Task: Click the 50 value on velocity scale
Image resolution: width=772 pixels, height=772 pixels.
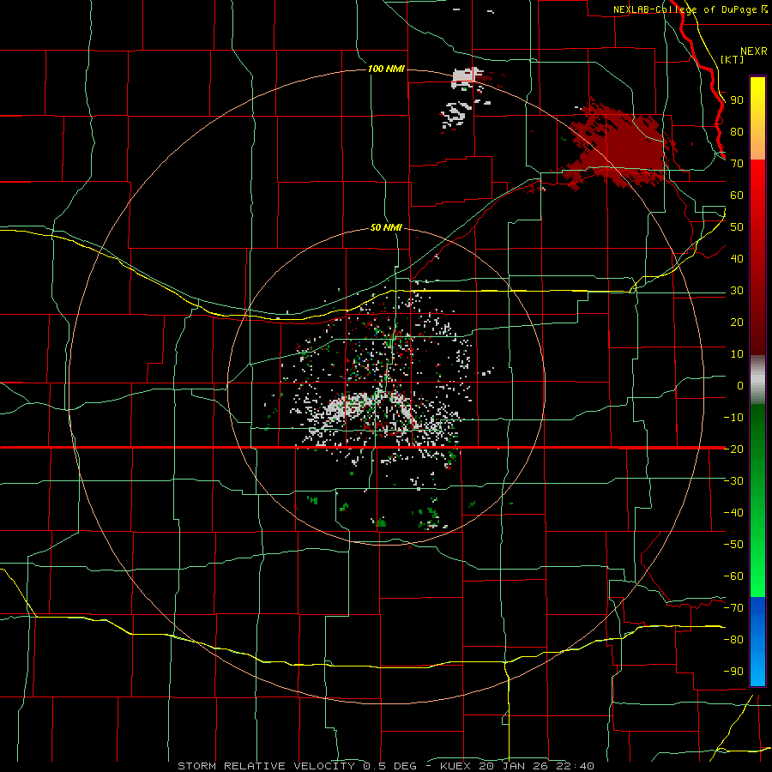Action: click(x=737, y=227)
